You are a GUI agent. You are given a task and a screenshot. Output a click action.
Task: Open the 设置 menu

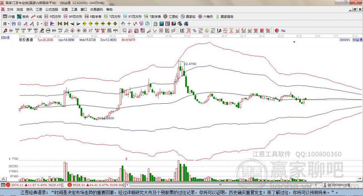tap(65, 10)
